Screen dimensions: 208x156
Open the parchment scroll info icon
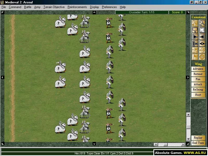tap(202, 30)
